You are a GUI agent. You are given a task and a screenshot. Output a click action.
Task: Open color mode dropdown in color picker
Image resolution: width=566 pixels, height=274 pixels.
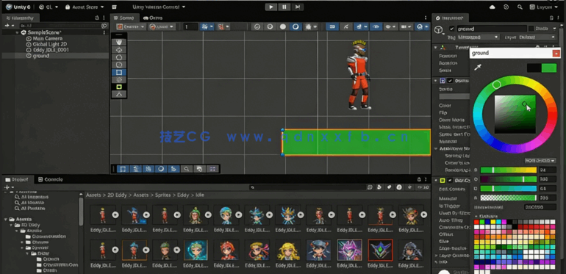point(540,160)
